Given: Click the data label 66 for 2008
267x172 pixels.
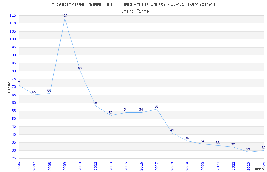Looking at the screenshot, I should tap(49, 90).
